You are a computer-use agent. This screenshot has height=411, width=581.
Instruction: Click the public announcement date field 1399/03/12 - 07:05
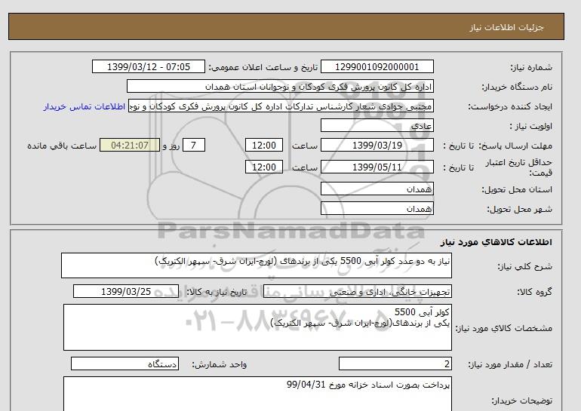coord(148,67)
